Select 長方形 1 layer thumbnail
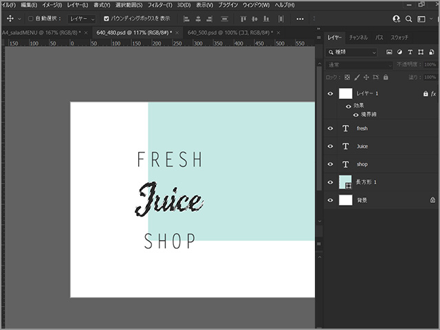This screenshot has width=440, height=330. click(345, 182)
